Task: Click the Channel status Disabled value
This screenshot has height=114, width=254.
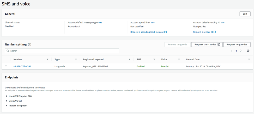Action: click(9, 26)
